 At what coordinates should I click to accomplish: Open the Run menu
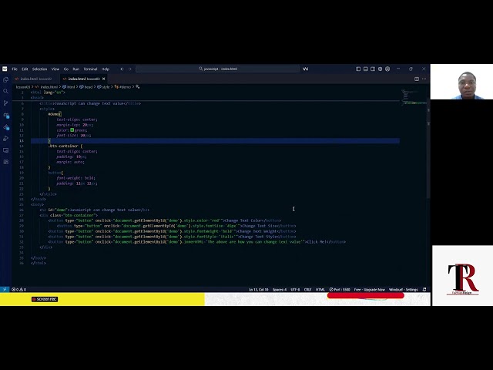pos(75,69)
